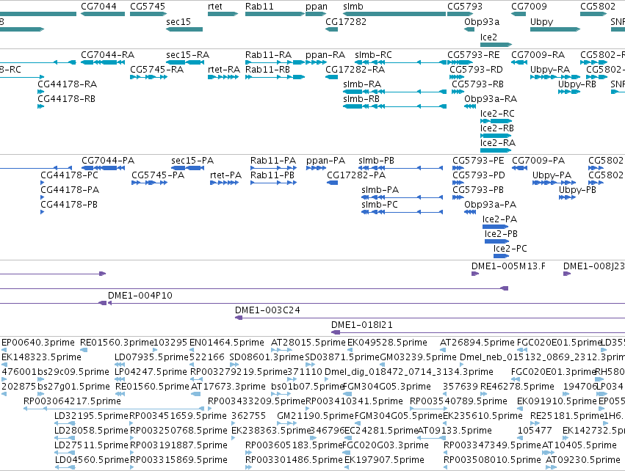Select the ppan gene feature
Image resolution: width=625 pixels, height=471 pixels.
(316, 14)
